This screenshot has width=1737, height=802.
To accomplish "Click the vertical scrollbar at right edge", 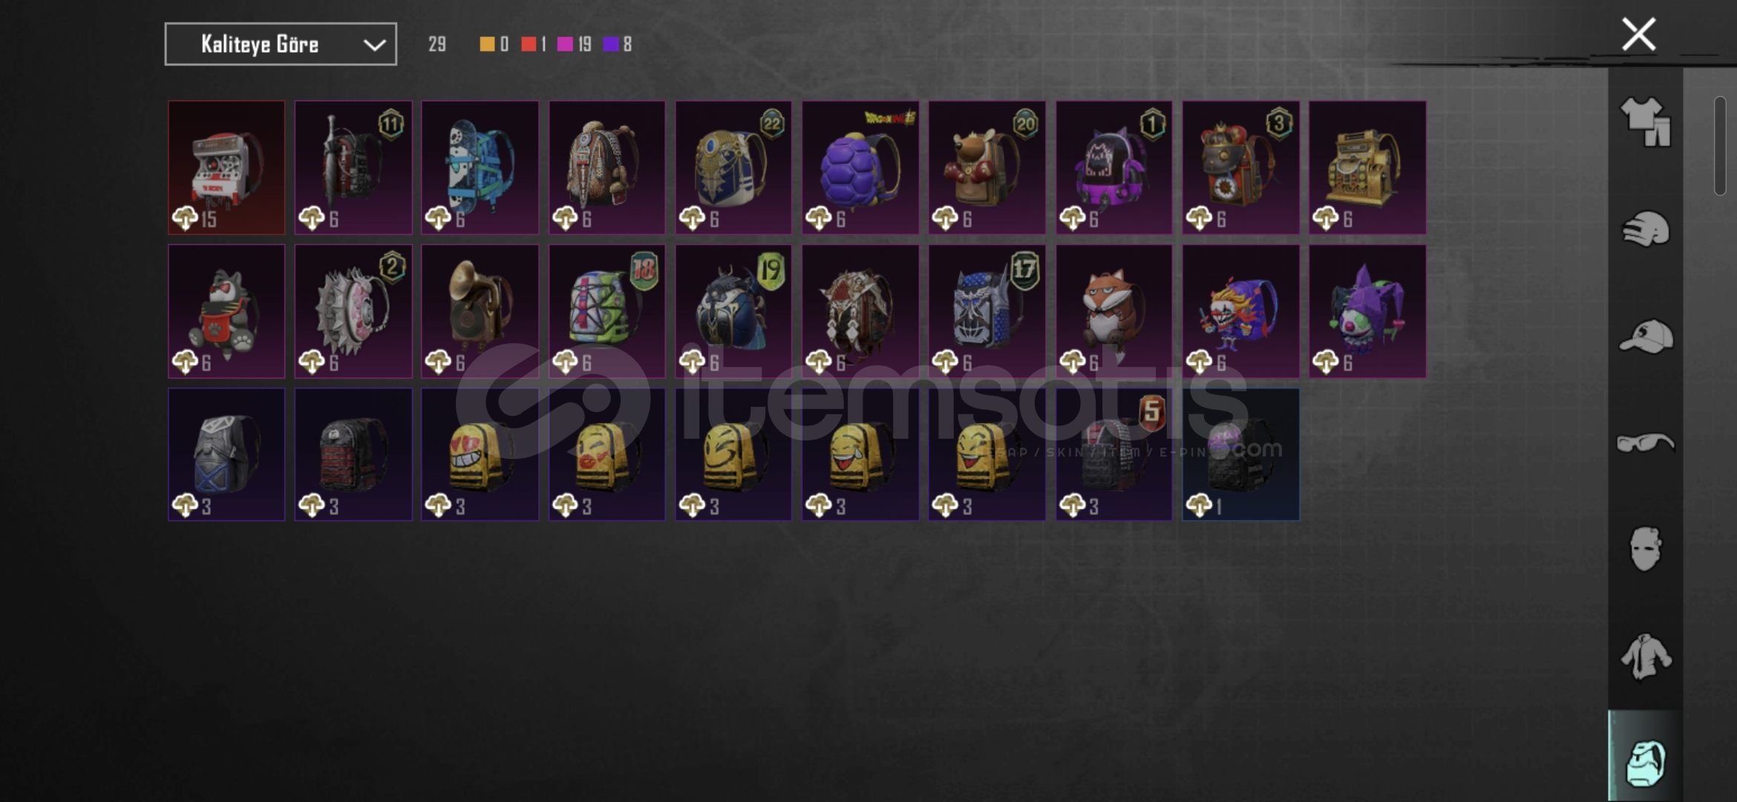I will pyautogui.click(x=1720, y=146).
